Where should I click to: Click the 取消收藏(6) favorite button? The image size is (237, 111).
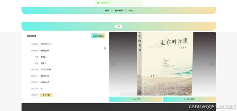point(98,36)
